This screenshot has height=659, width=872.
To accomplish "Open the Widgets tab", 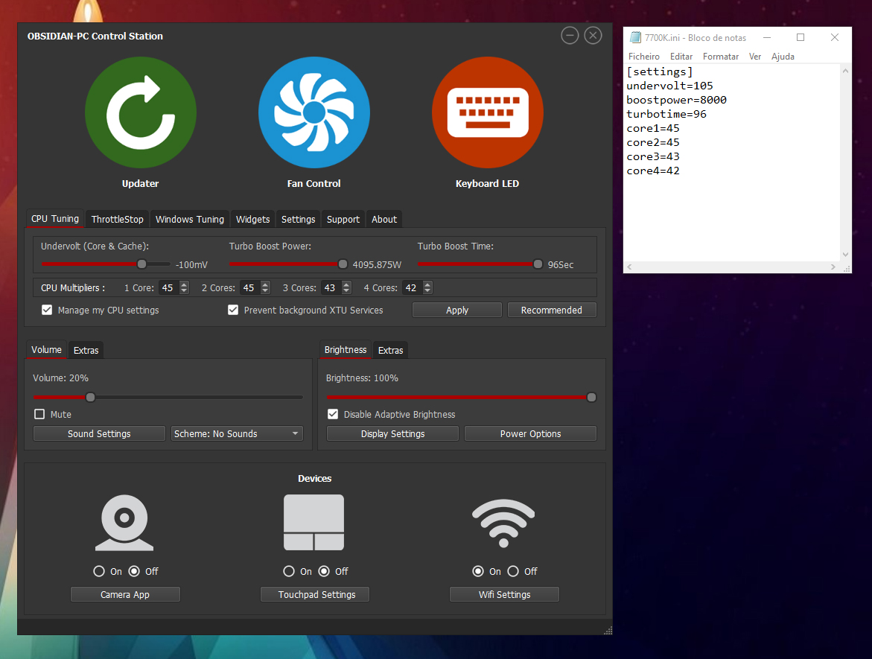I will tap(253, 219).
